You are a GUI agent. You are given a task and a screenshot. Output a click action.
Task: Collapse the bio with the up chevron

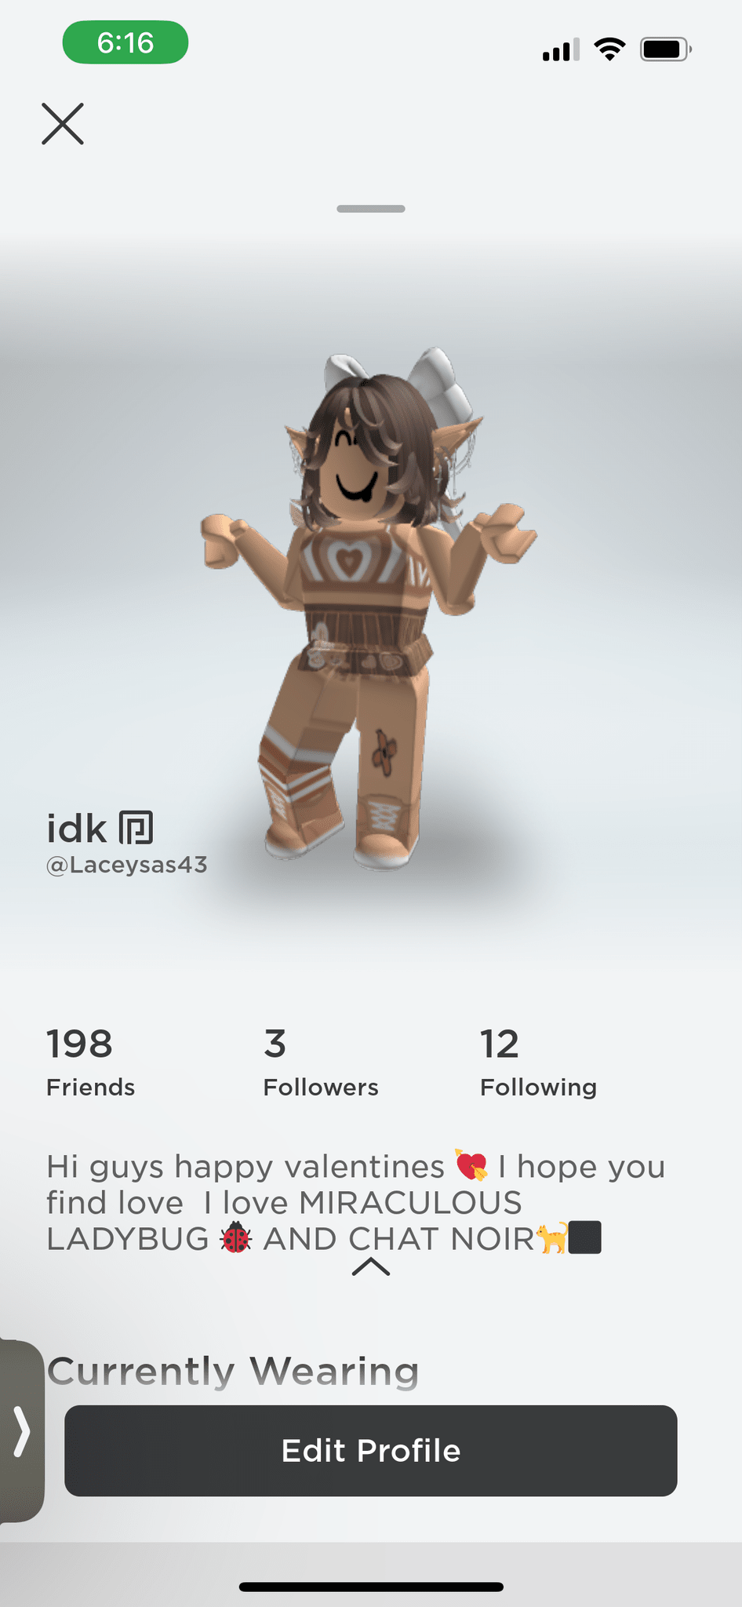[x=371, y=1266]
